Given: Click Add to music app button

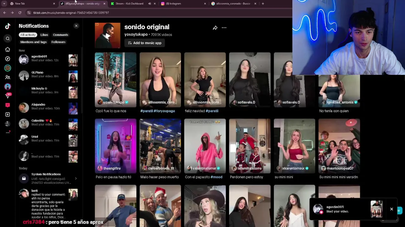Looking at the screenshot, I should tap(145, 43).
